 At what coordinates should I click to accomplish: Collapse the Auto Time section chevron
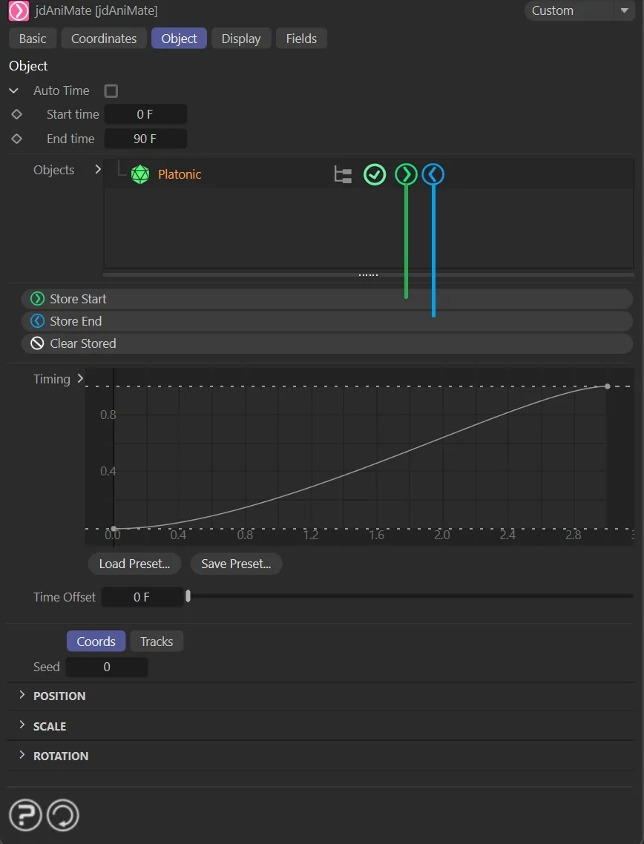point(13,90)
